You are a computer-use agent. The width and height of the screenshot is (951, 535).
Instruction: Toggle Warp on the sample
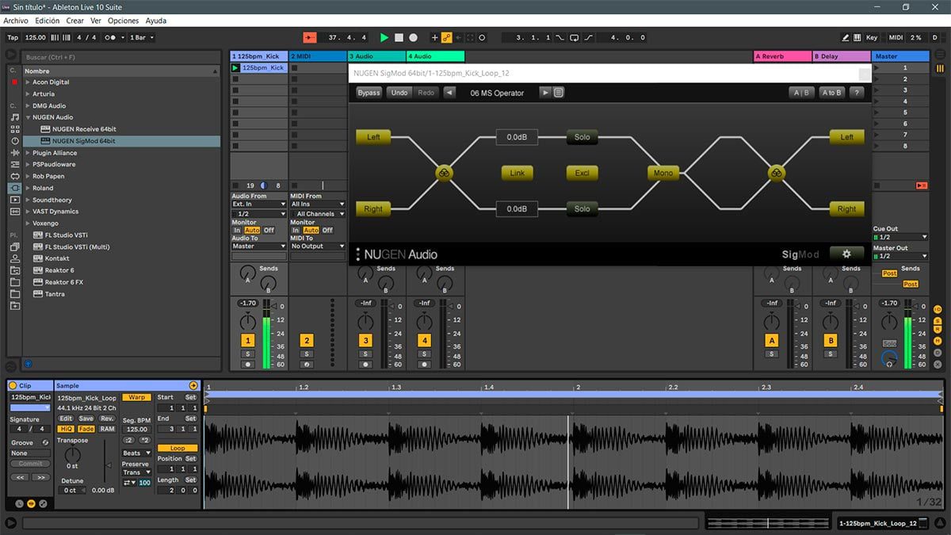136,397
